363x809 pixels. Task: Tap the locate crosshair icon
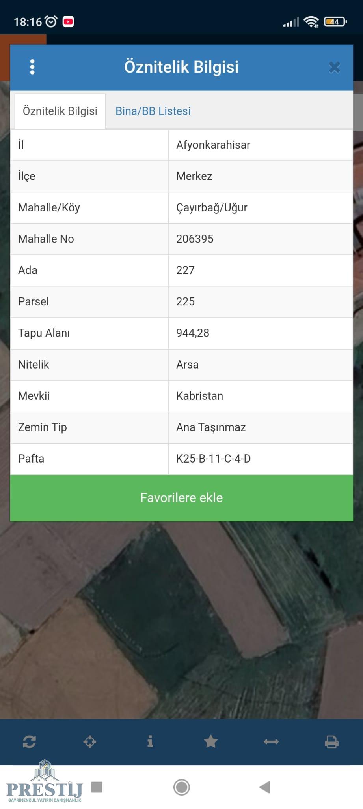click(x=90, y=741)
